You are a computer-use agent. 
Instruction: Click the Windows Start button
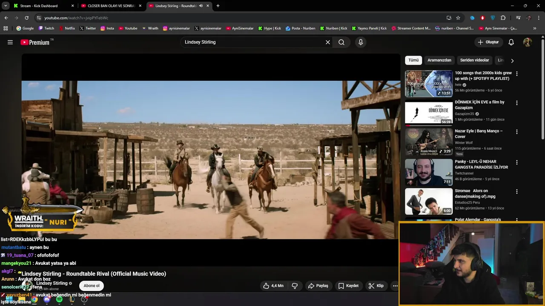(x=9, y=300)
